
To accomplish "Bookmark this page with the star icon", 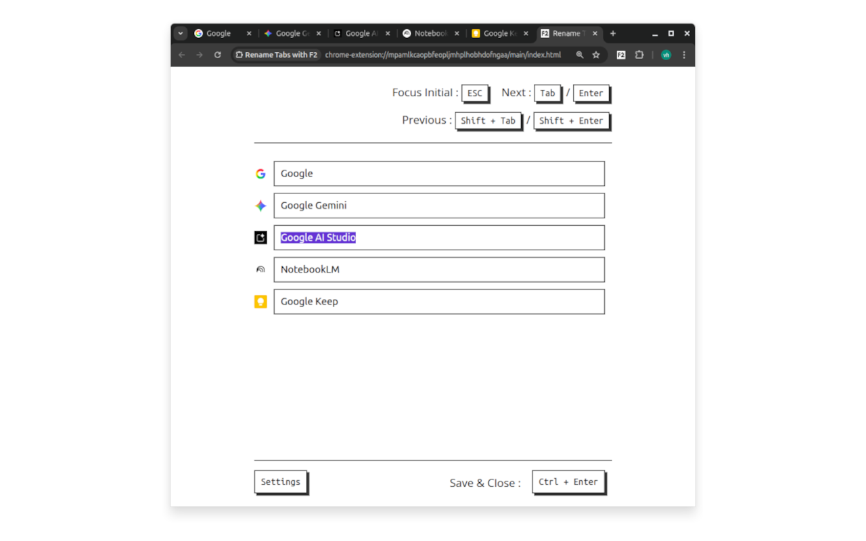I will [x=596, y=55].
